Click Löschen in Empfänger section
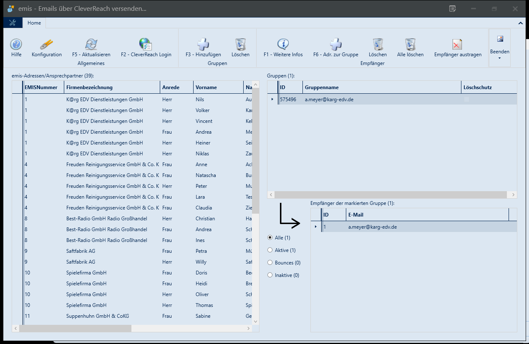 [378, 44]
